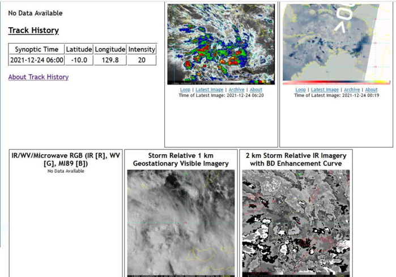Click the color scale bar under gray-blue image
This screenshot has height=277, width=396.
tap(337, 83)
